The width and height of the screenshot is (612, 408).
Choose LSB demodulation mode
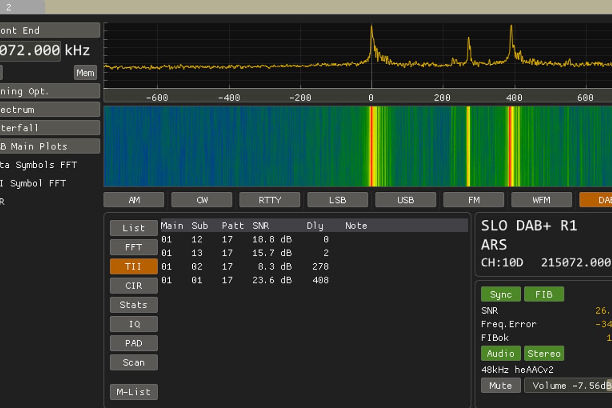coord(338,200)
